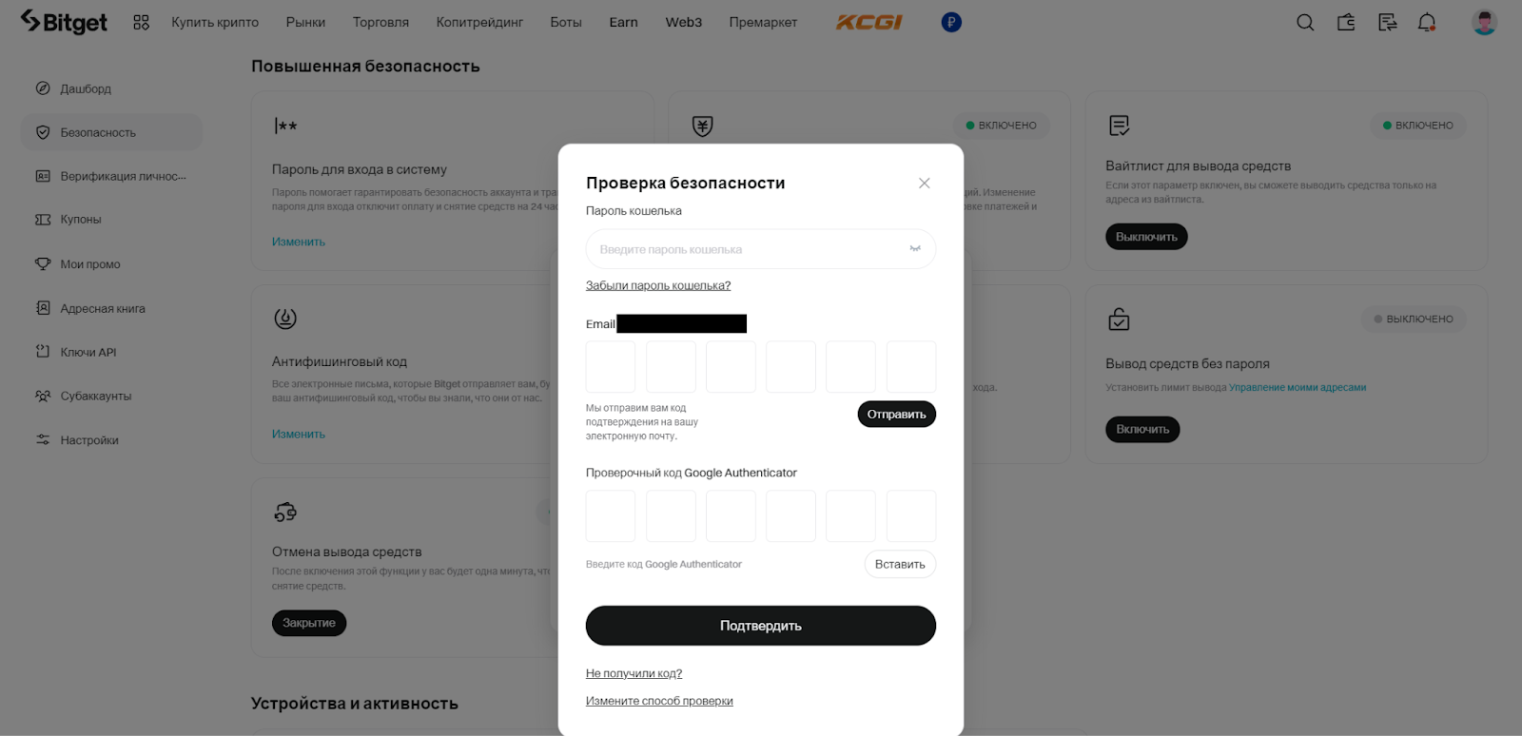This screenshot has height=736, width=1522.
Task: Open the orders list icon in header
Action: [1387, 23]
